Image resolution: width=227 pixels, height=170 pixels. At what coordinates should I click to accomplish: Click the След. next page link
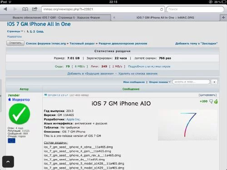40,31
